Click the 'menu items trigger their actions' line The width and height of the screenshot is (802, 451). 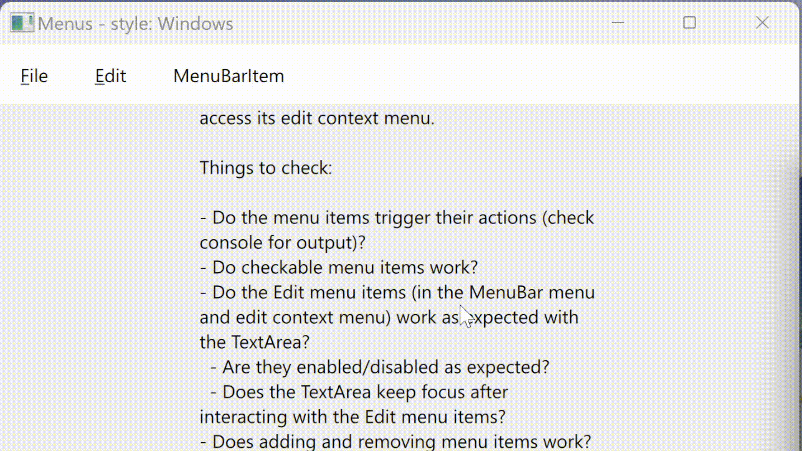point(397,218)
